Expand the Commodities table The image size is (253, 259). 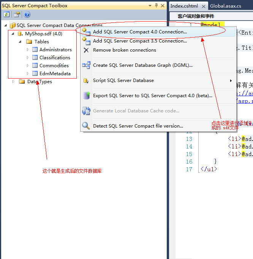[x=28, y=65]
